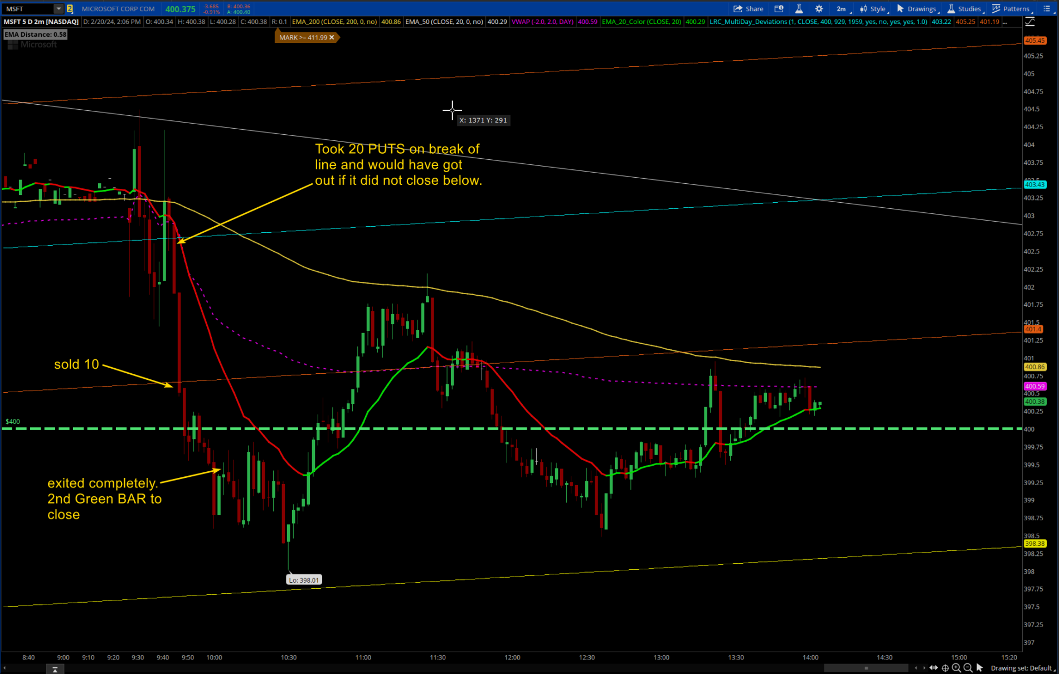This screenshot has height=674, width=1059.
Task: Open chart settings gear icon
Action: pyautogui.click(x=819, y=8)
